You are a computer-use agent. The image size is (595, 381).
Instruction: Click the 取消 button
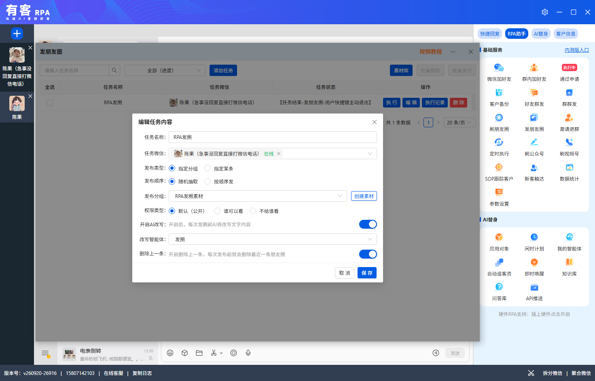click(x=345, y=273)
